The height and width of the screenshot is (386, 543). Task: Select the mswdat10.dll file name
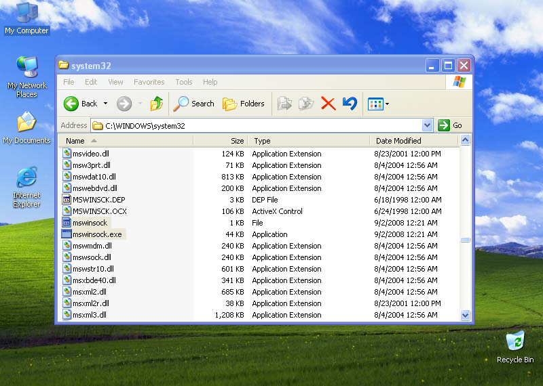[x=94, y=177]
